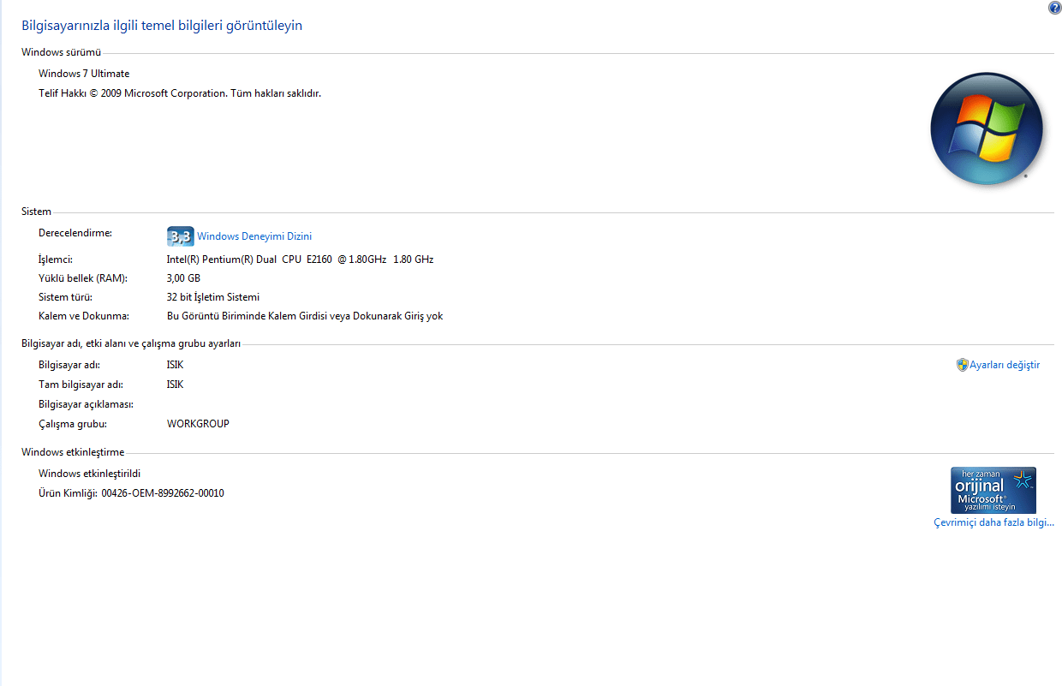Click the ISIK value next to Bilgisayar adı
The image size is (1062, 686).
tap(175, 365)
